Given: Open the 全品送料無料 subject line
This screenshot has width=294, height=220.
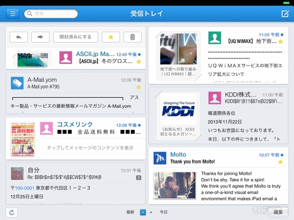Looking at the screenshot, I should click(99, 132).
